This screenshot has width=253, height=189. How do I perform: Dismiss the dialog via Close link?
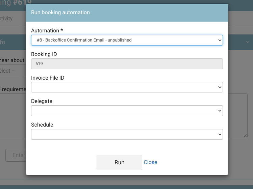pyautogui.click(x=150, y=162)
